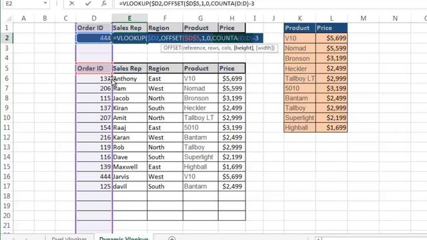Select column N header
The width and height of the screenshot is (427, 240).
click(395, 18)
